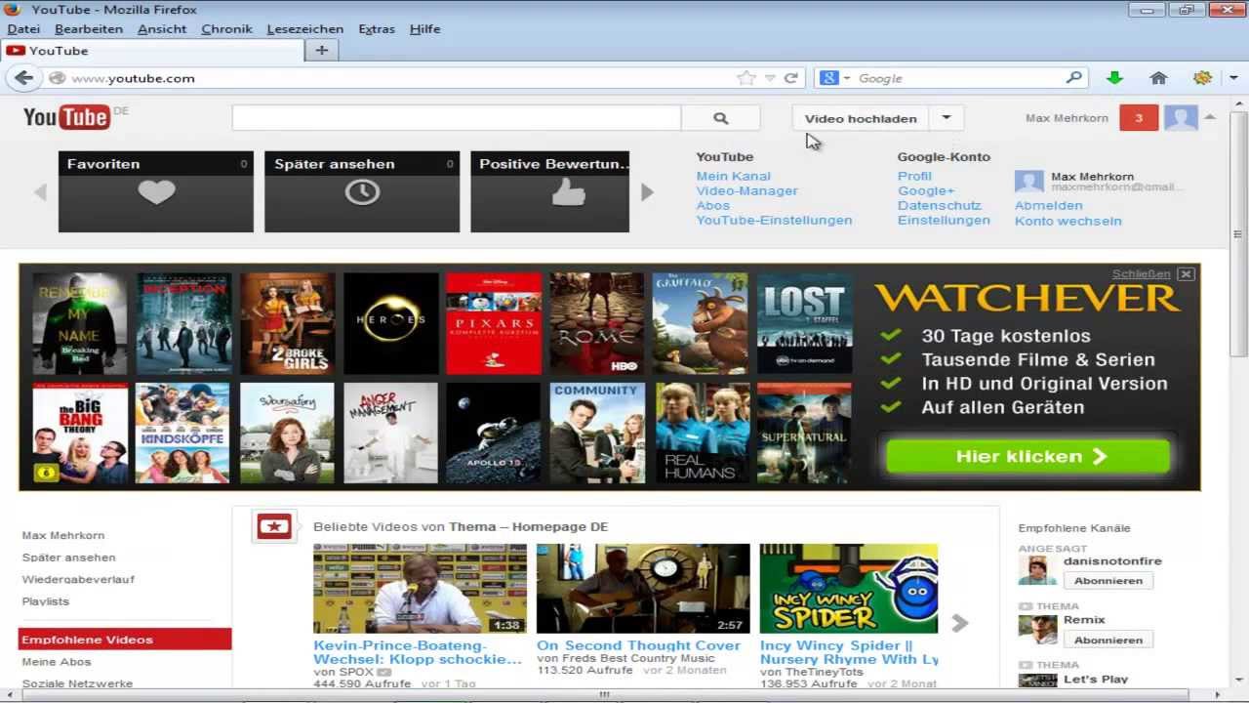Click the Remix channel avatar
1249x703 pixels.
pos(1037,629)
